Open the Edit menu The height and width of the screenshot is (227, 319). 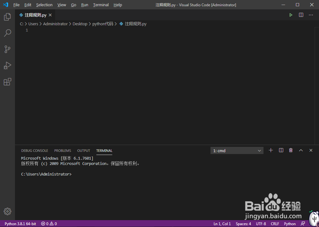28,5
